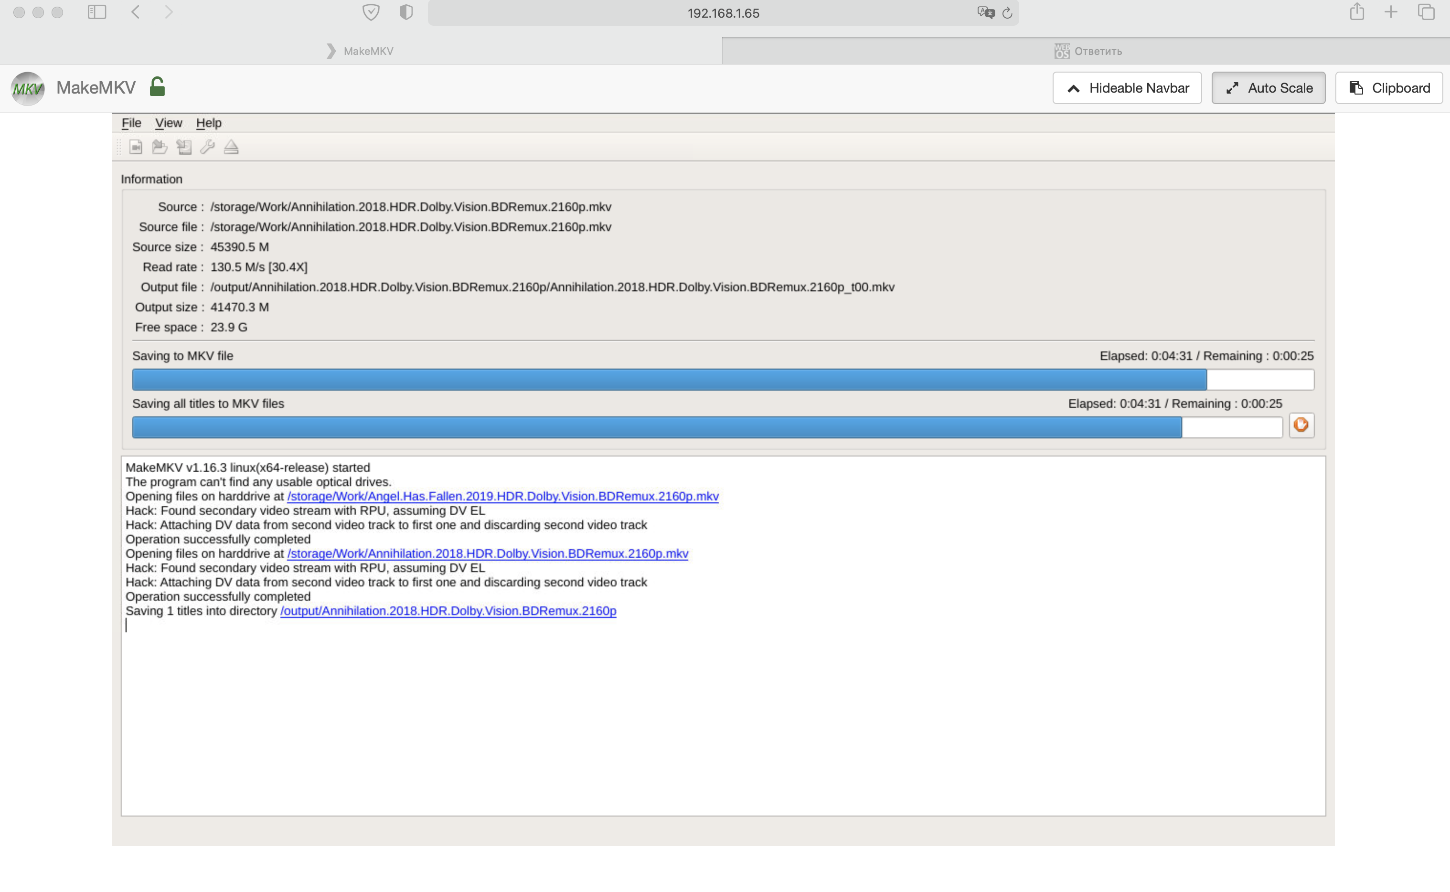Viewport: 1450px width, 892px height.
Task: Expand the Hideable Navbar control
Action: pos(1127,88)
